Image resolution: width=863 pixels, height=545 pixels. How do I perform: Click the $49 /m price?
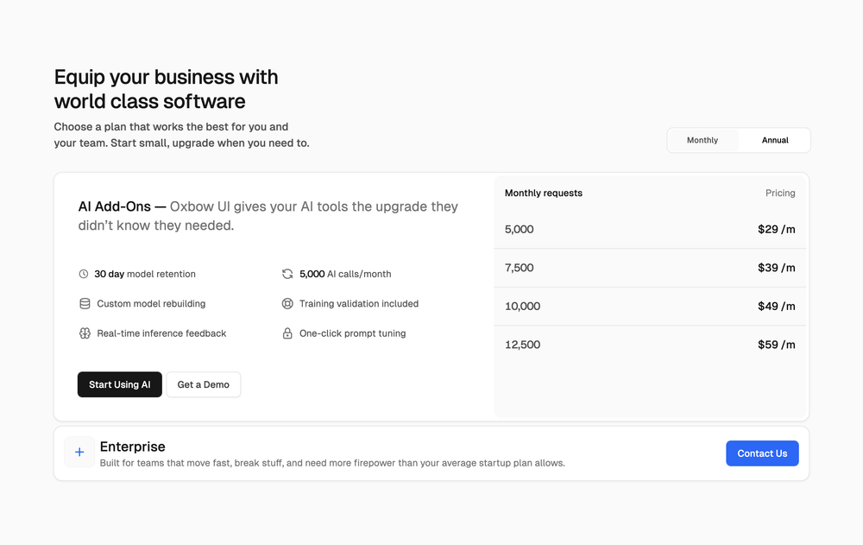pyautogui.click(x=776, y=307)
